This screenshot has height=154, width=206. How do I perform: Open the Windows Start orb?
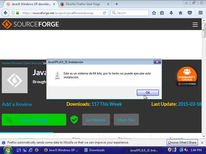8,150
